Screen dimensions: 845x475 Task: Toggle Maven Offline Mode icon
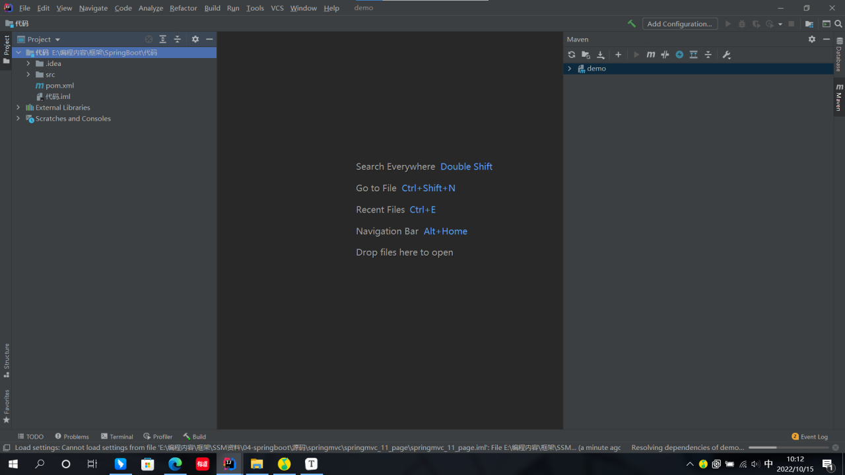(x=665, y=55)
